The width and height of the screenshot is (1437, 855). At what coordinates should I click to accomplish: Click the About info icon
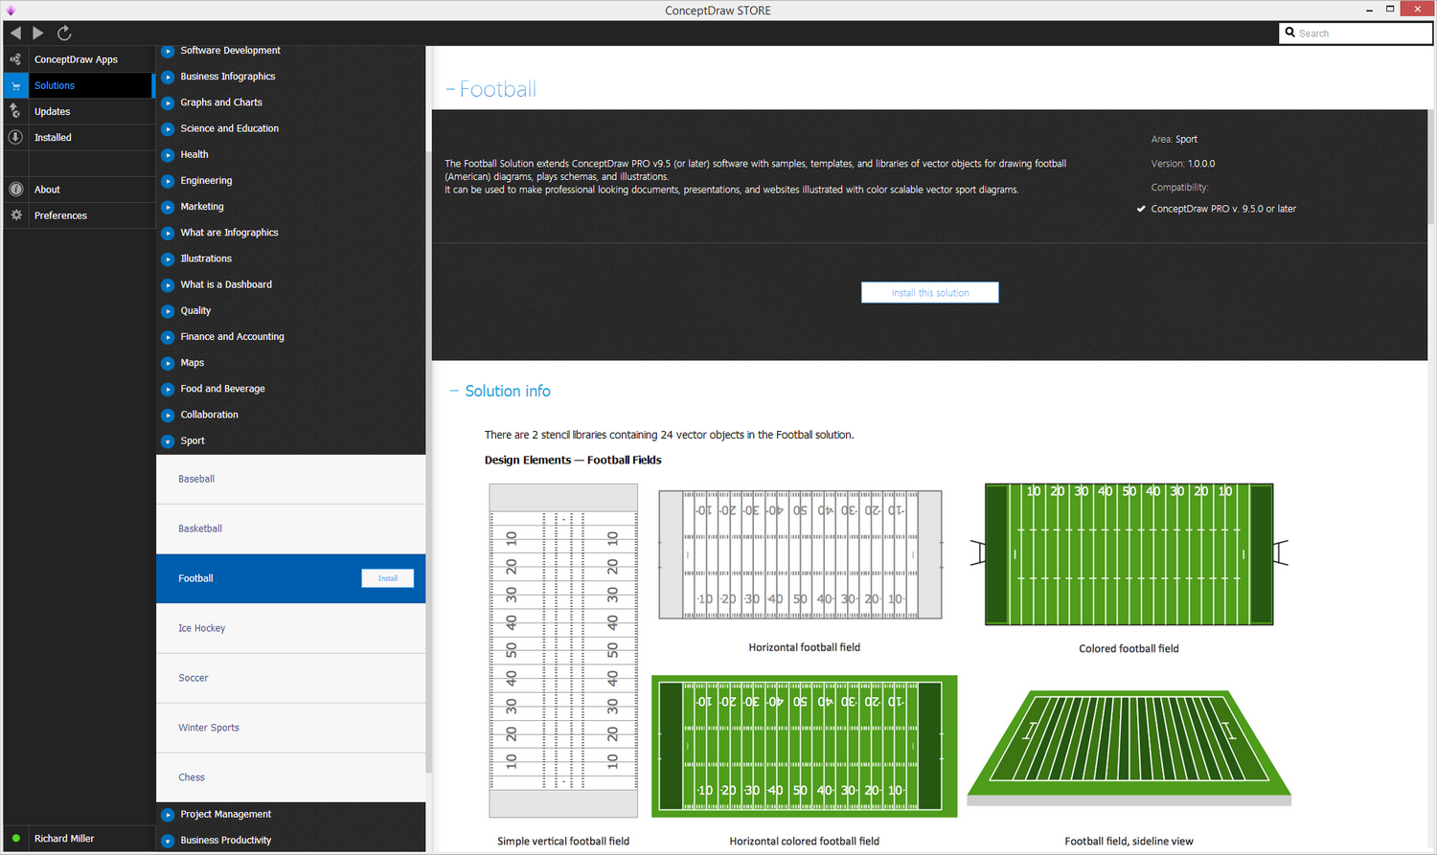click(15, 190)
